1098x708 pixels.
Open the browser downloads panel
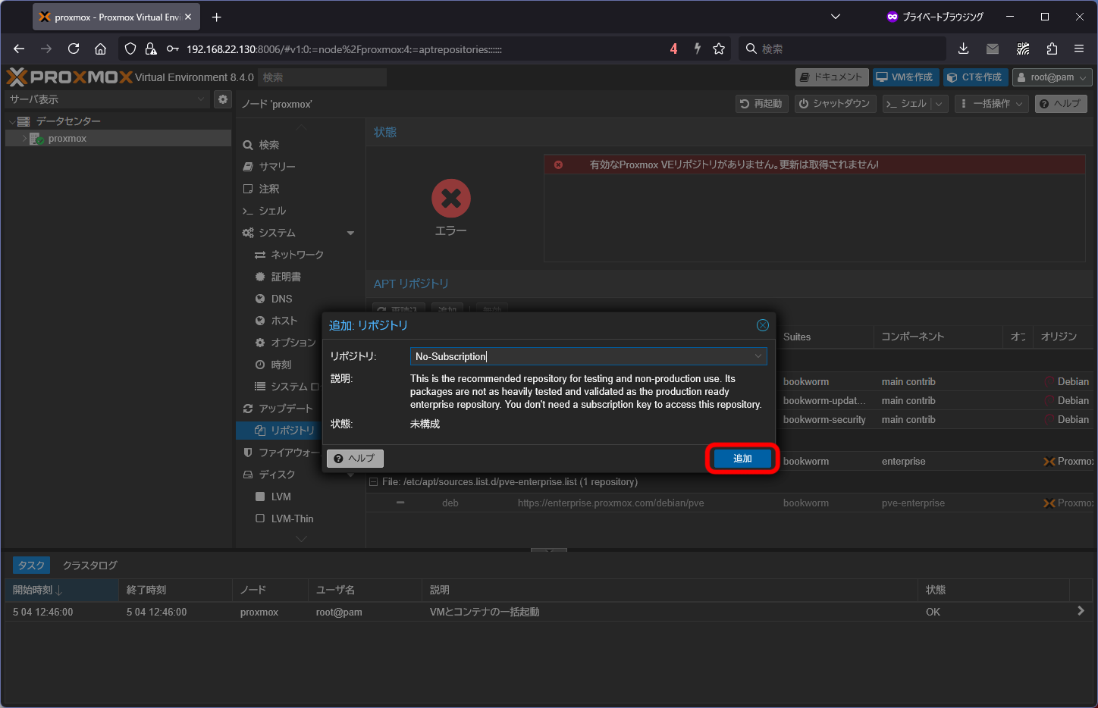point(963,49)
